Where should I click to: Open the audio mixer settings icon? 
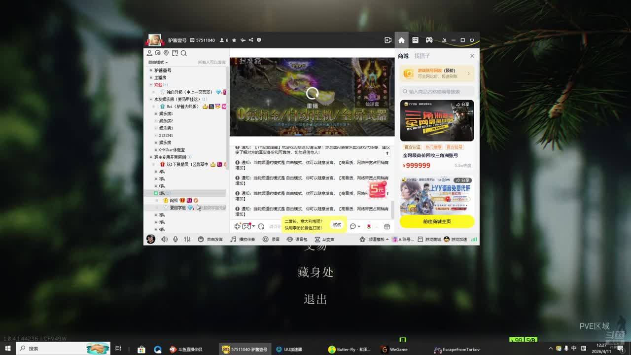pyautogui.click(x=187, y=239)
